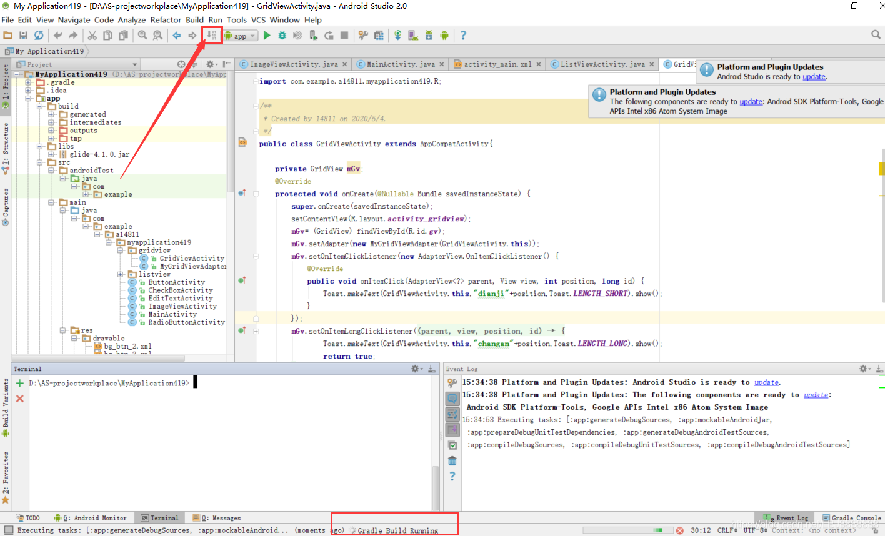Open the app run configuration dropdown
This screenshot has width=885, height=536.
click(241, 36)
